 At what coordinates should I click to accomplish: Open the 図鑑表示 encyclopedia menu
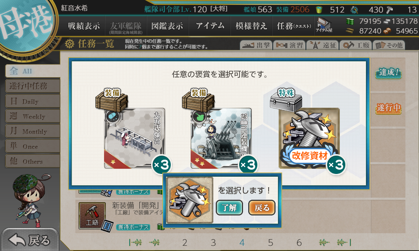pos(167,26)
